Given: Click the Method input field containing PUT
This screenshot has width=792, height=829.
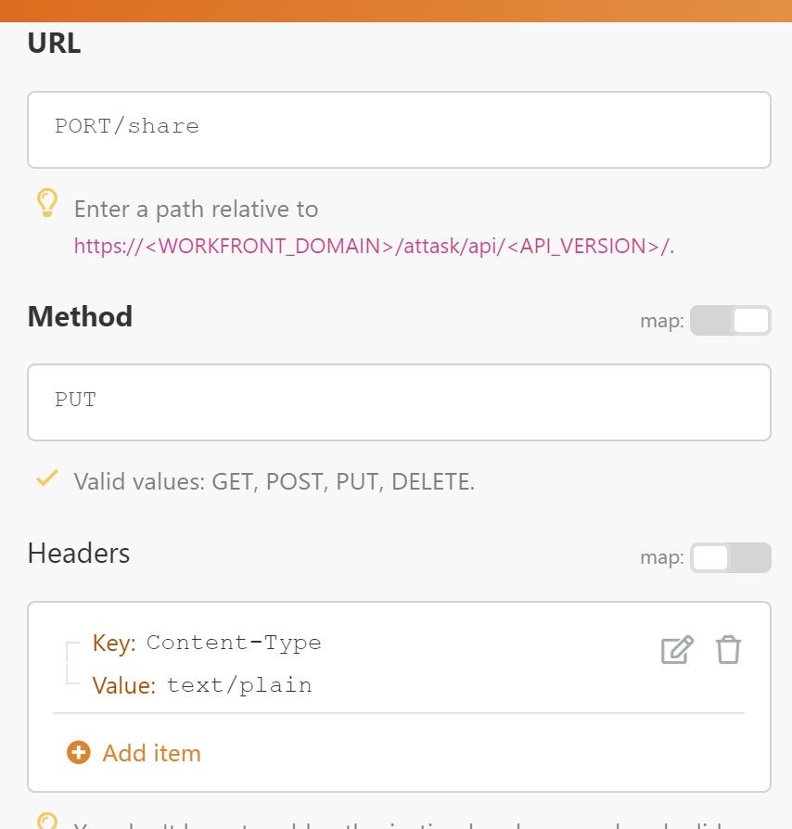Looking at the screenshot, I should (399, 402).
